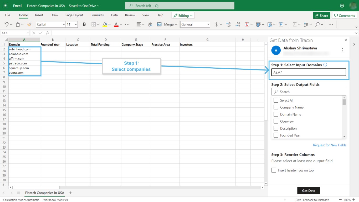
Task: Click Give Feedback to Microsoft
Action: [x=312, y=200]
